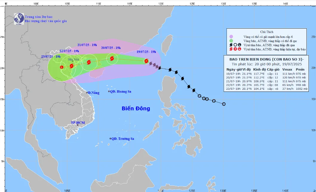Click the '100E' label on the top axis
This screenshot has width=316, height=192.
click(36, 4)
